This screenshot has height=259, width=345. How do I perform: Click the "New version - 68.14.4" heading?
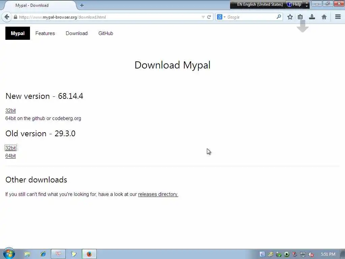(x=44, y=96)
